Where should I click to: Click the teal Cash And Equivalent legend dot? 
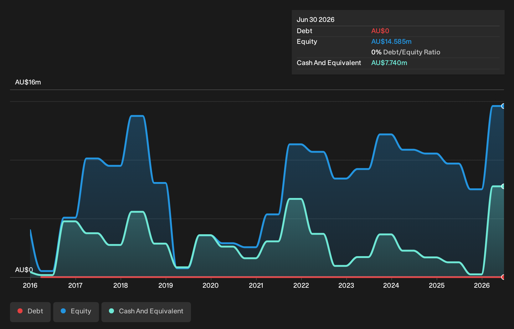[x=111, y=311]
